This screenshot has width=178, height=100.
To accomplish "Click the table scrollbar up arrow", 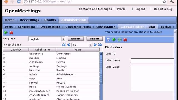I will [101, 53].
